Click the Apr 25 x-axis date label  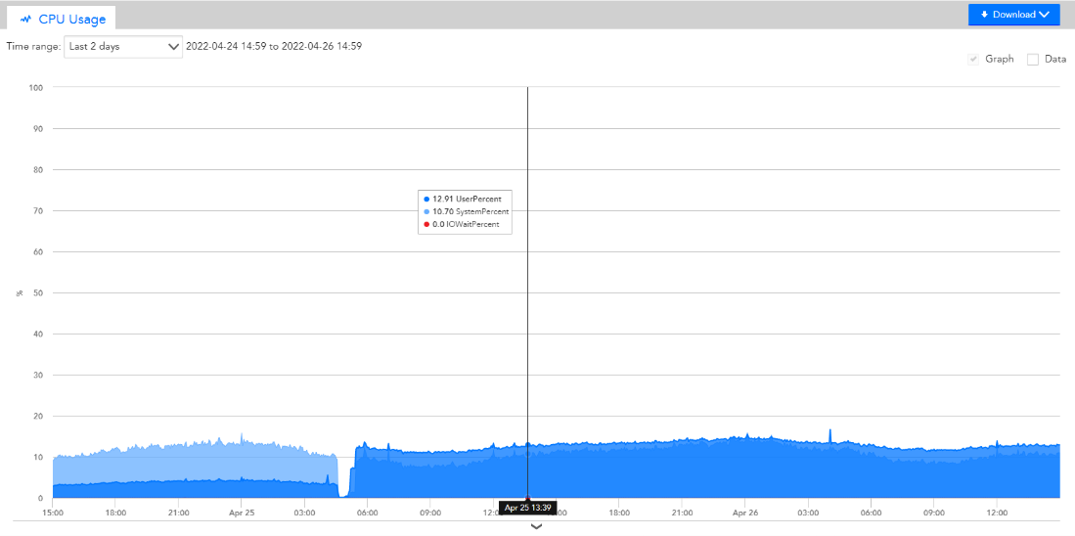tap(242, 512)
